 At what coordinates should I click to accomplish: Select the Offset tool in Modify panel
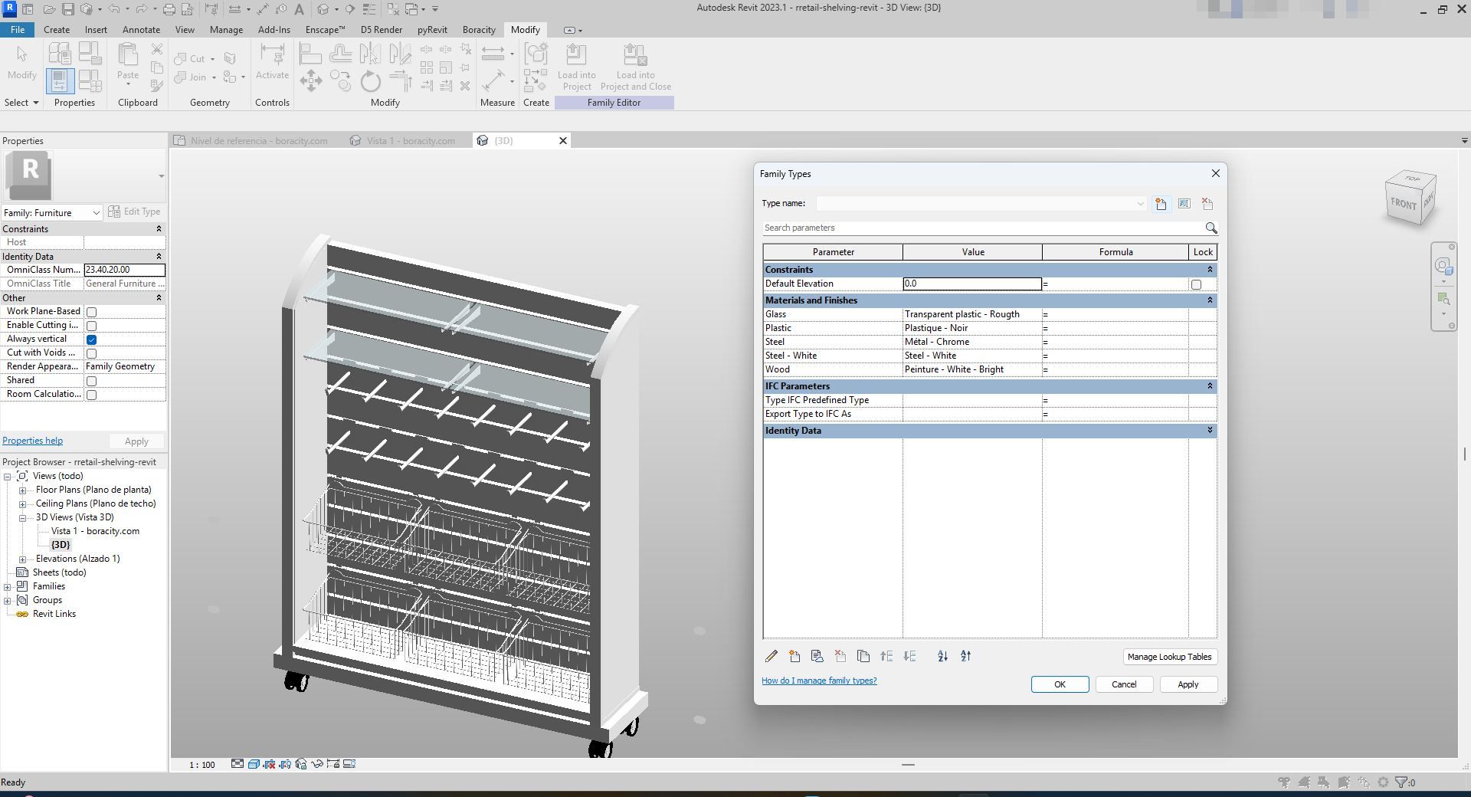341,54
